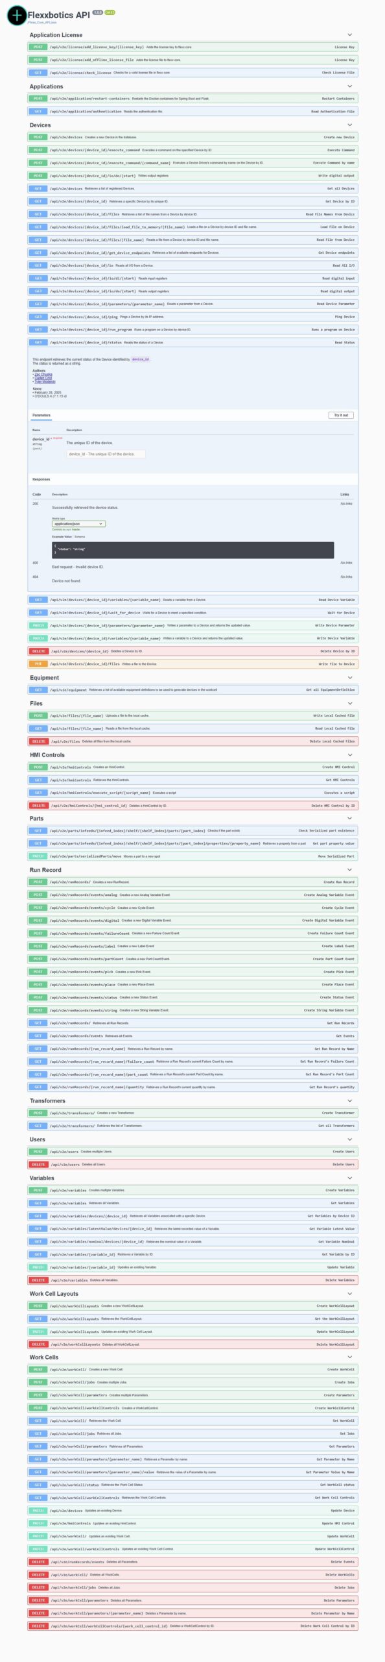
Task: Expand the Update HMI Control PATCH operation
Action: point(192,1523)
